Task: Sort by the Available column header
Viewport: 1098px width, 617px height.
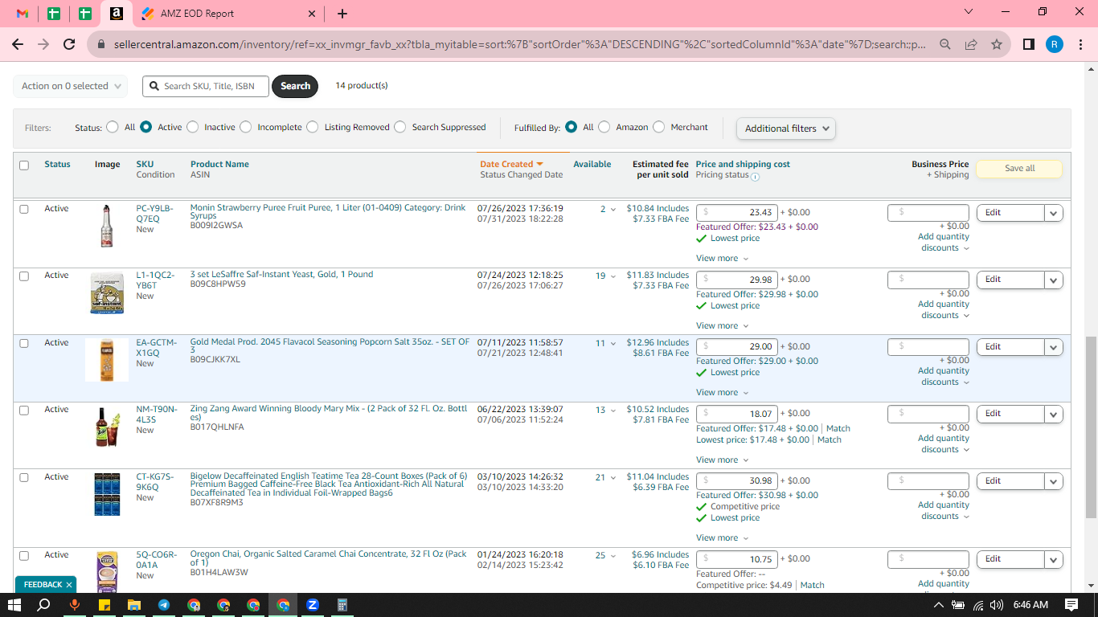Action: coord(592,164)
